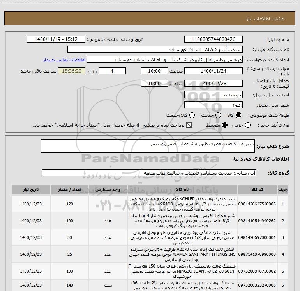Click product code 0981410514940262
Image resolution: width=300 pixels, height=291 pixels.
tap(257, 221)
